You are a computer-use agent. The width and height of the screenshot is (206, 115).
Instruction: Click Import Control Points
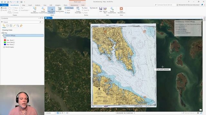pos(43,10)
